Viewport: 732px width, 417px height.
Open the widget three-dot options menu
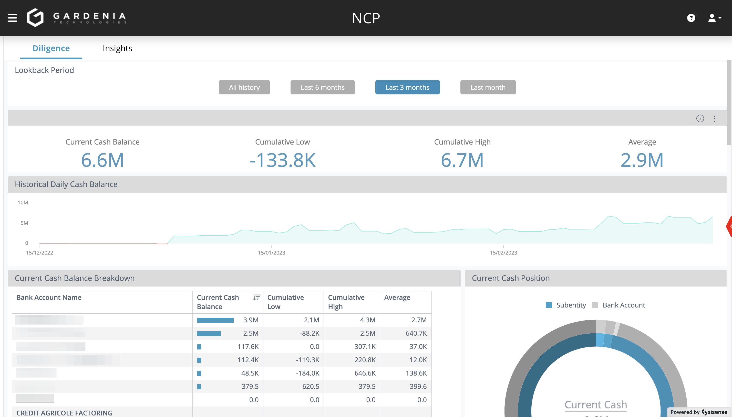(x=715, y=118)
